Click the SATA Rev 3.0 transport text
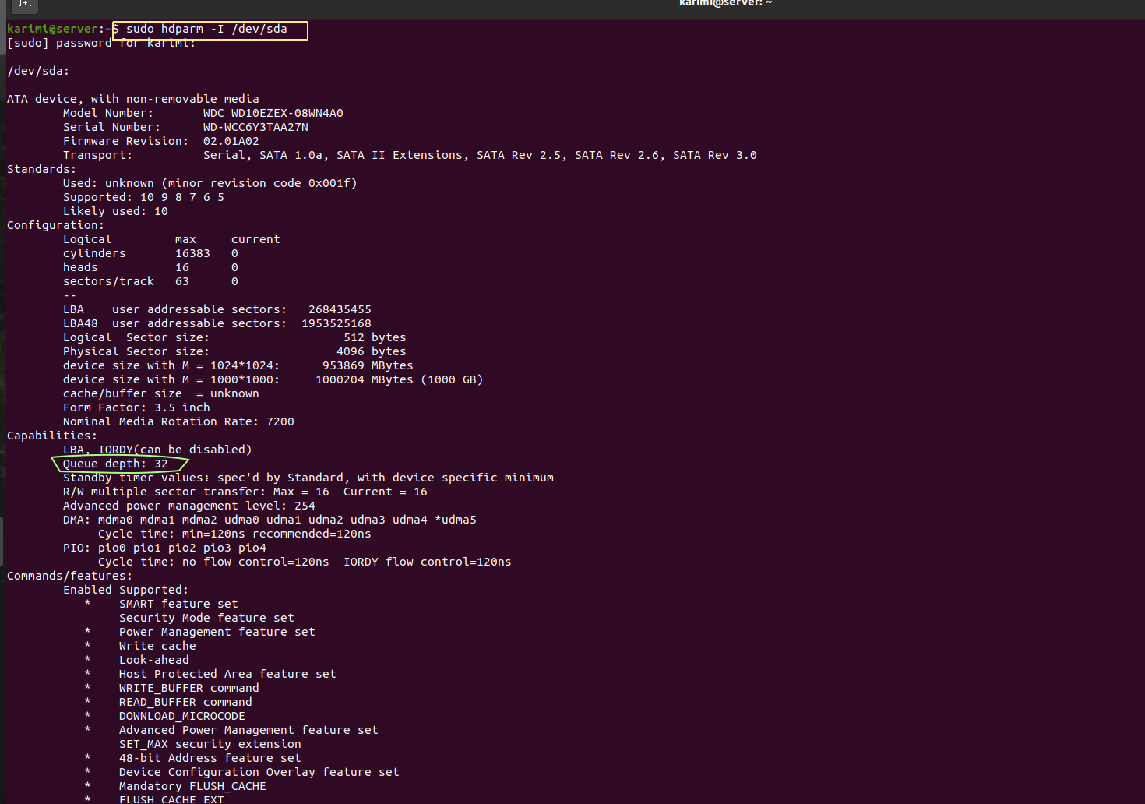The image size is (1145, 804). (x=714, y=156)
